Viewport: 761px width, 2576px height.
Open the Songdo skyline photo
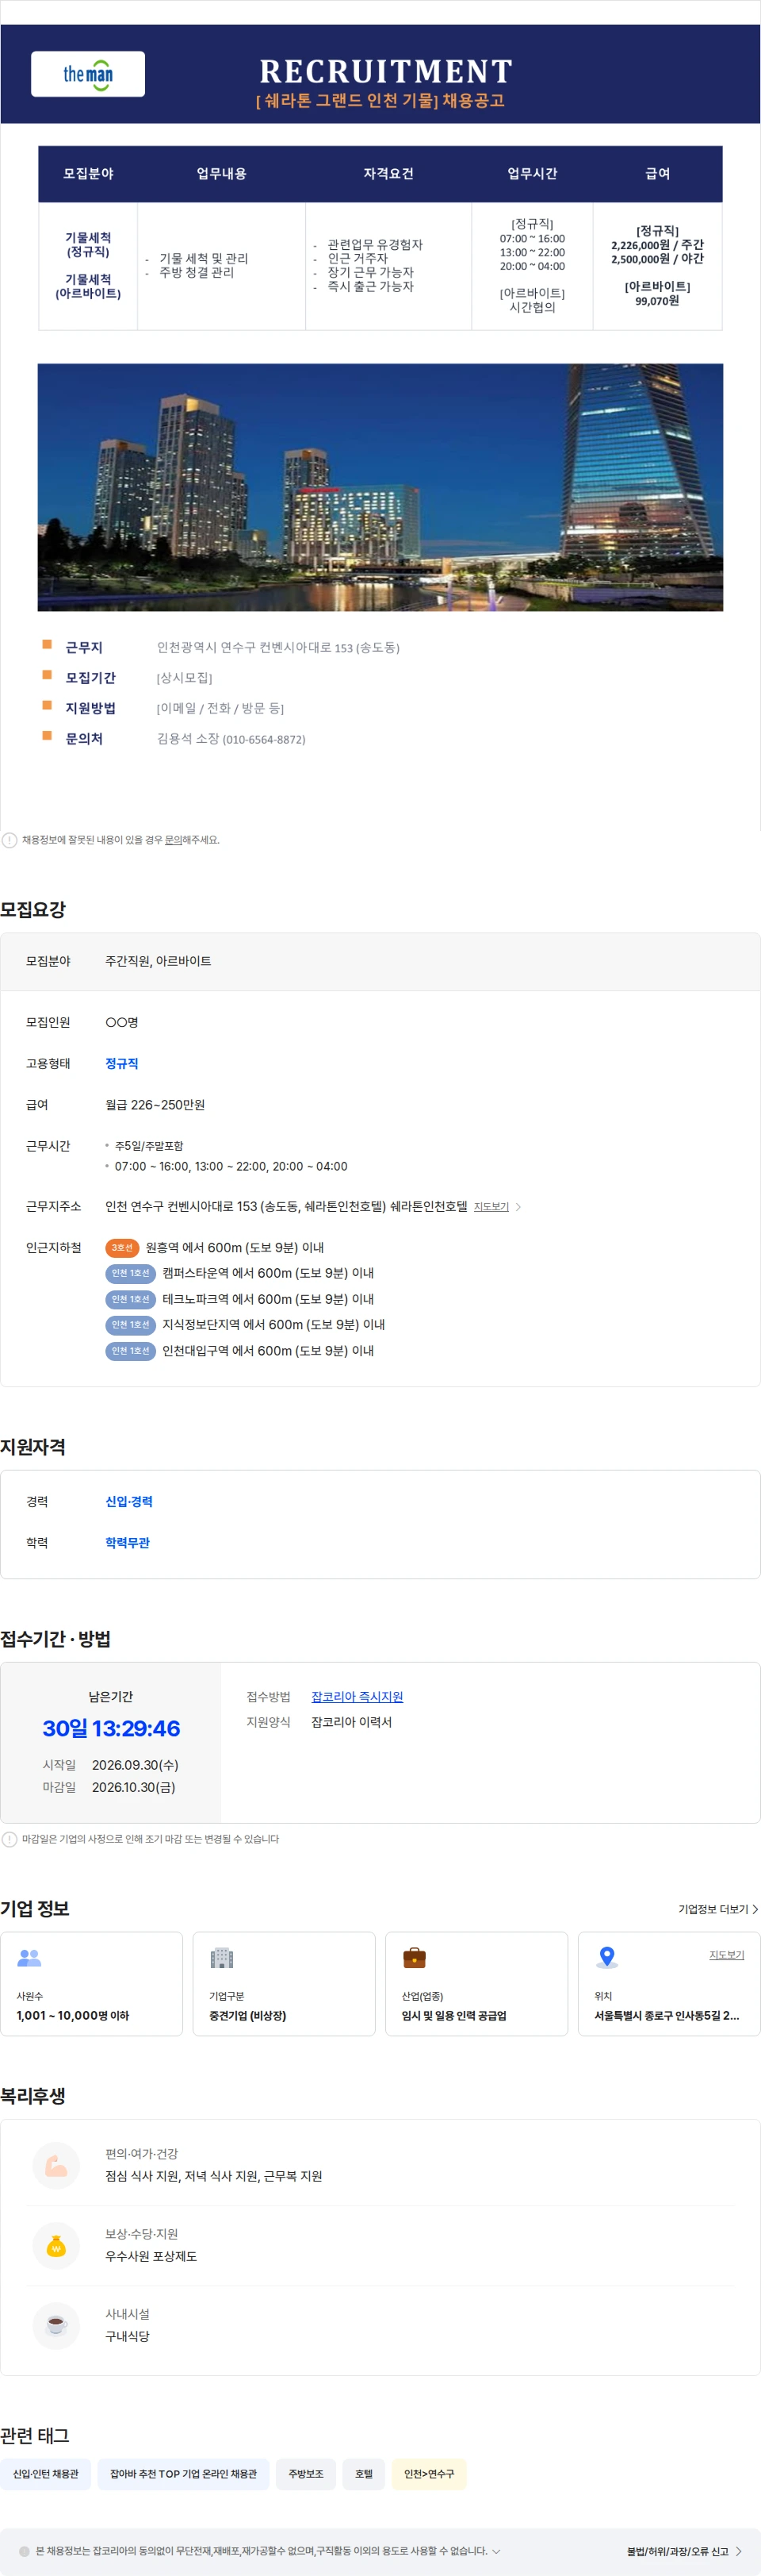380,487
